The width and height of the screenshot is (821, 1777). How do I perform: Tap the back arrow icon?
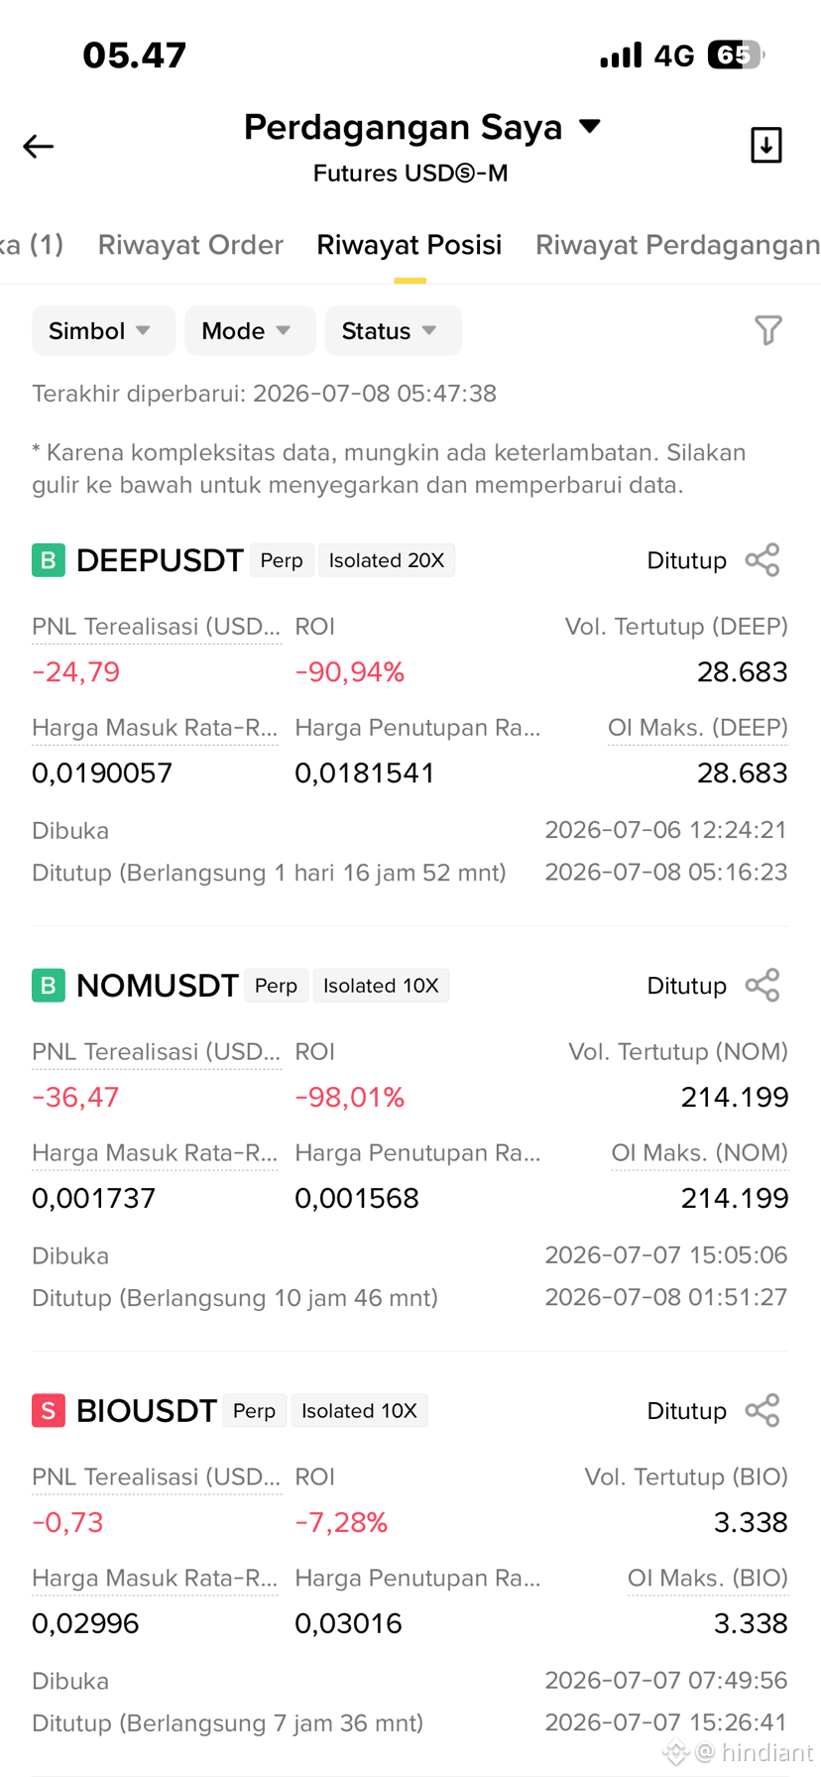[x=39, y=147]
